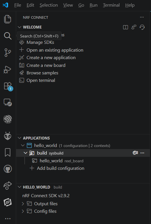Open the nRF Connect activity bar icon

tap(8, 202)
